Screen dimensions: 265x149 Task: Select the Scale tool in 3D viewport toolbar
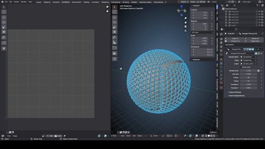115,27
